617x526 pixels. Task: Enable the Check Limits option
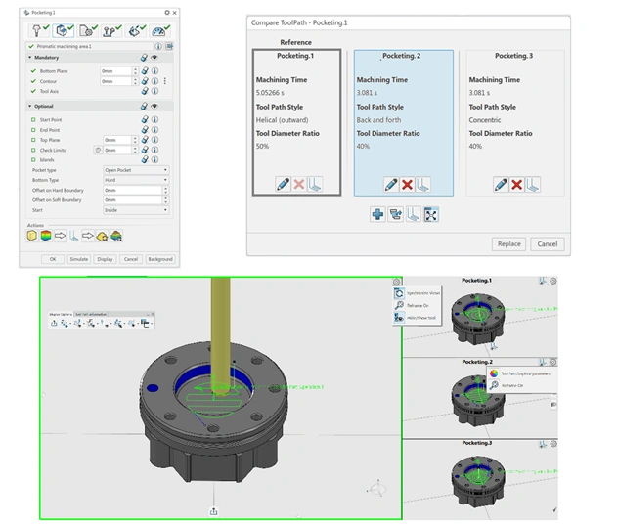pyautogui.click(x=33, y=150)
